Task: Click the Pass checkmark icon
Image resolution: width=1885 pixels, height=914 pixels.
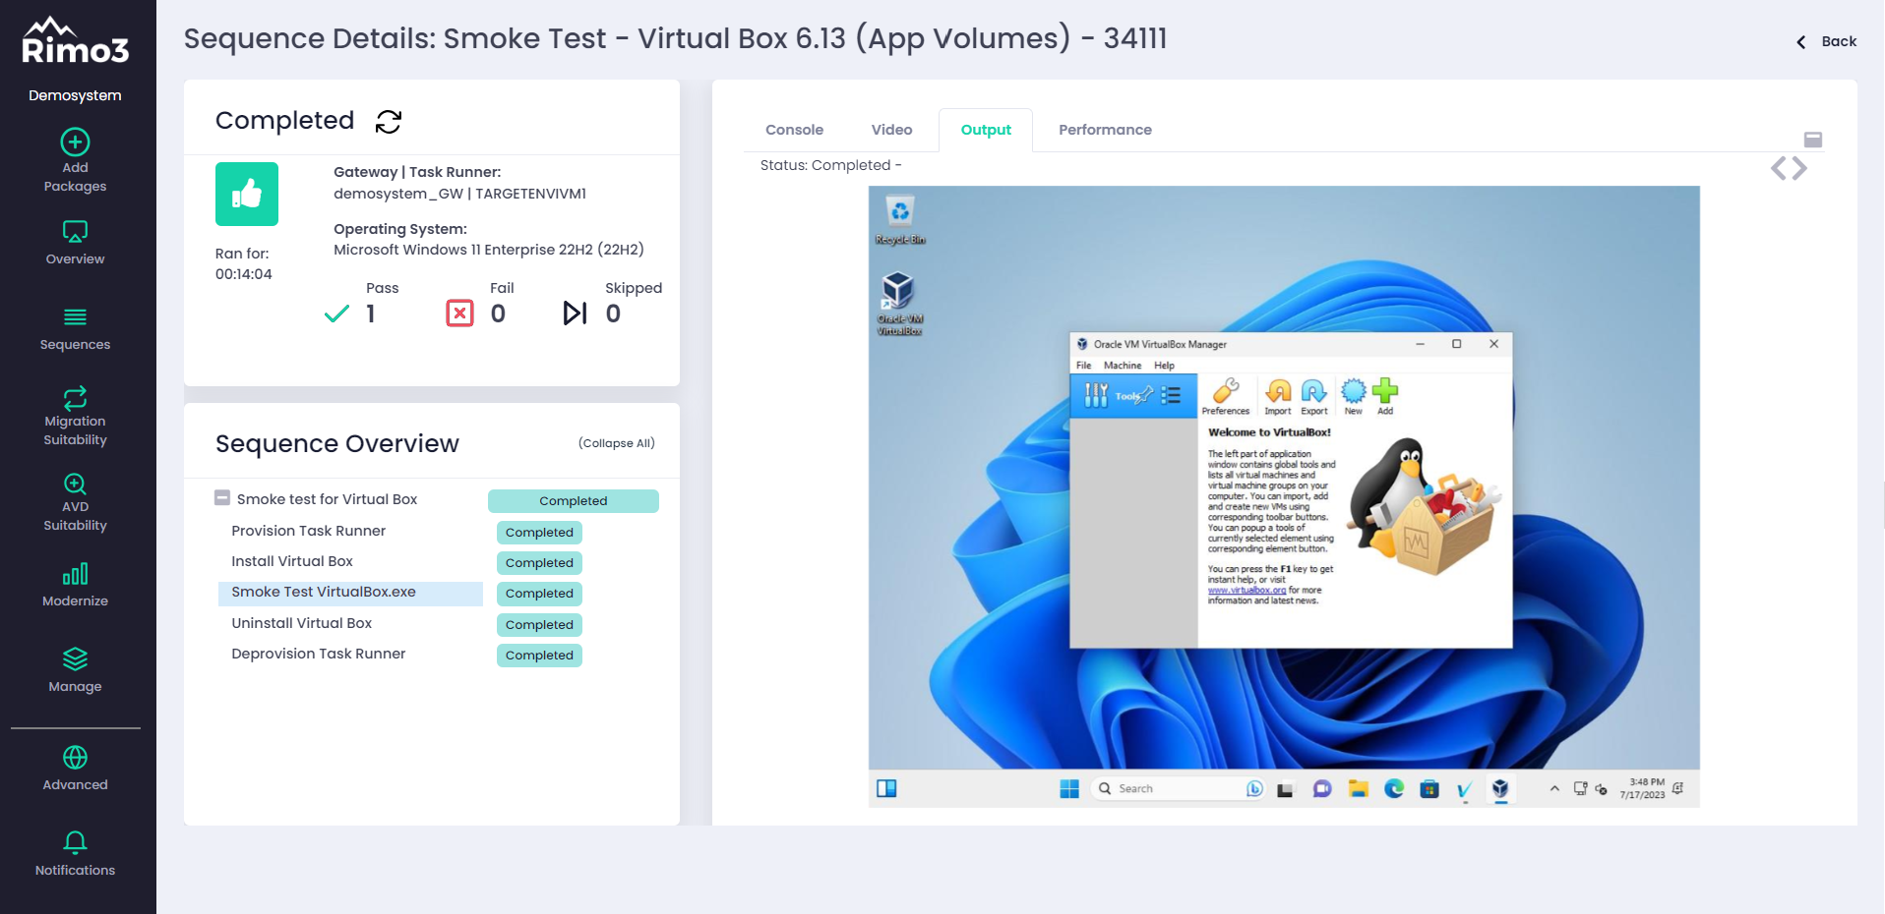Action: click(336, 314)
